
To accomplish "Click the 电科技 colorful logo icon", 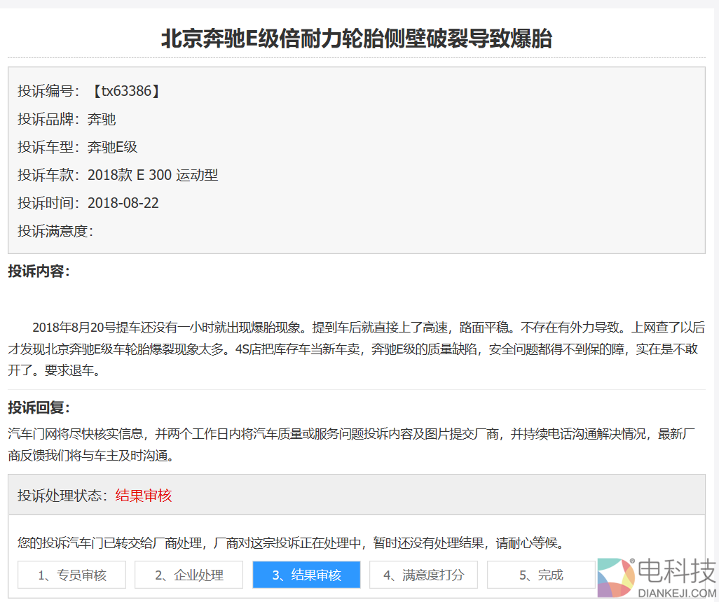I will pos(616,578).
